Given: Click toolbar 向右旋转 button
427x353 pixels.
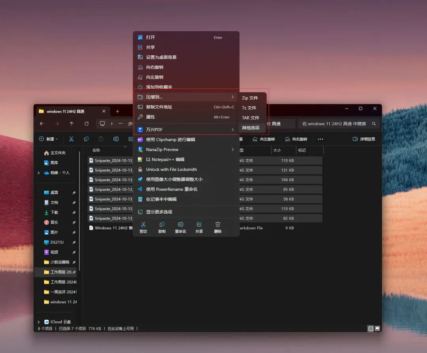Looking at the screenshot, I should pyautogui.click(x=296, y=139).
